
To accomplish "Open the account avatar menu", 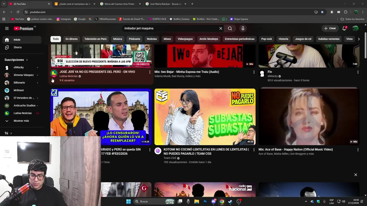I will (x=356, y=28).
